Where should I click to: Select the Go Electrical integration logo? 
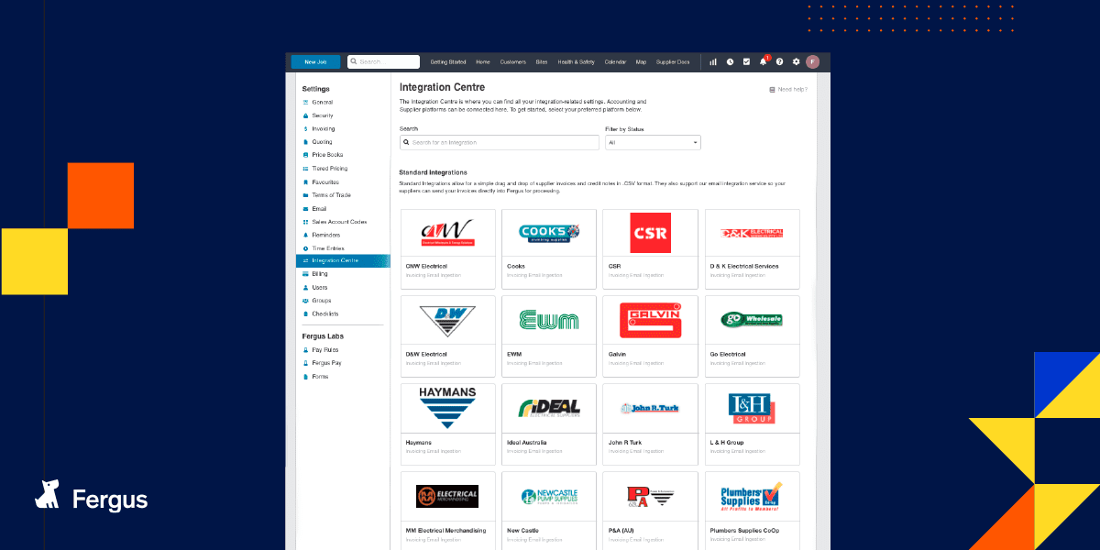[x=752, y=321]
